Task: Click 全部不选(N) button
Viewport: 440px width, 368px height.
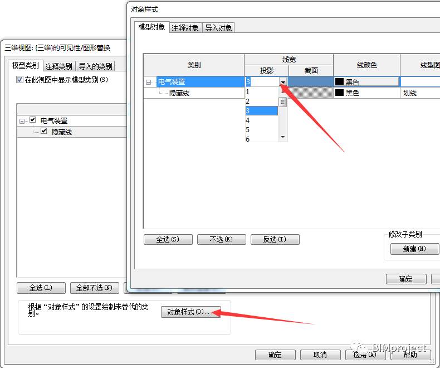Action: [95, 288]
